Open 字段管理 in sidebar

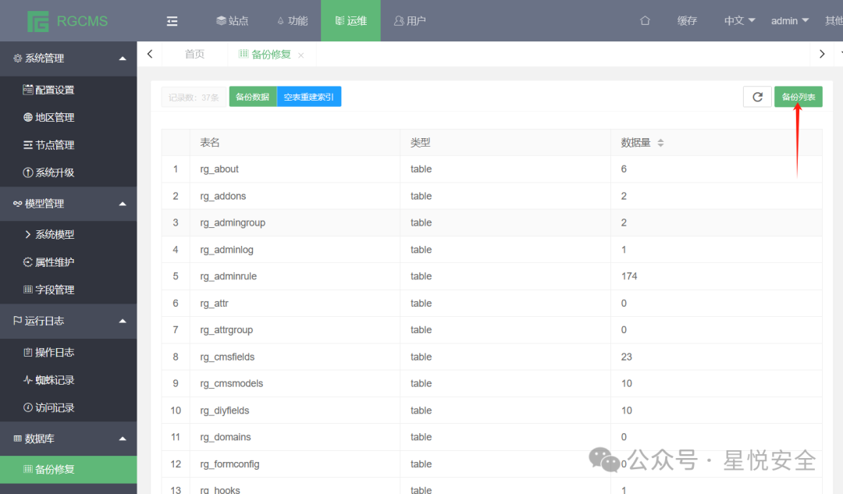[x=68, y=290]
